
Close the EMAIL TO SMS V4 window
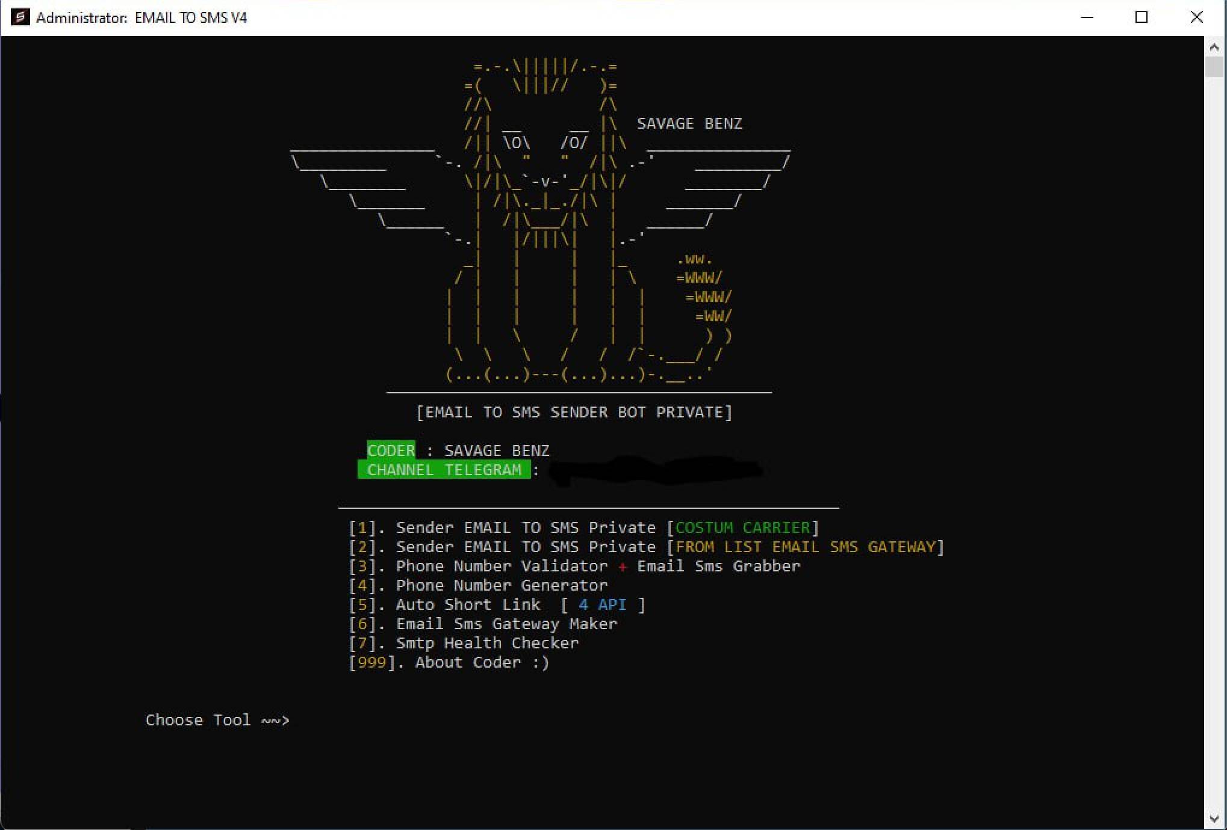point(1196,17)
